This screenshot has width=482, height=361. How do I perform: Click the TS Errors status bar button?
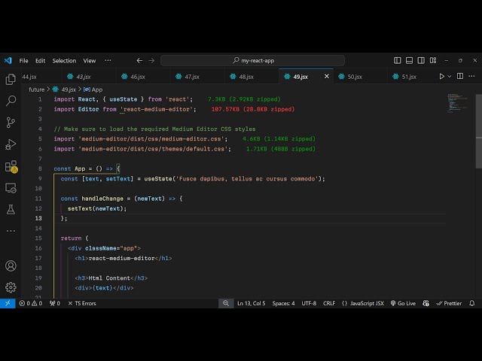81,303
